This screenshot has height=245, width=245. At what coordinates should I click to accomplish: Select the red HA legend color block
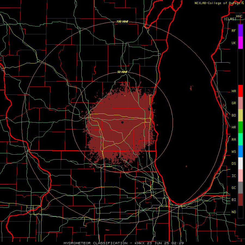240,91
